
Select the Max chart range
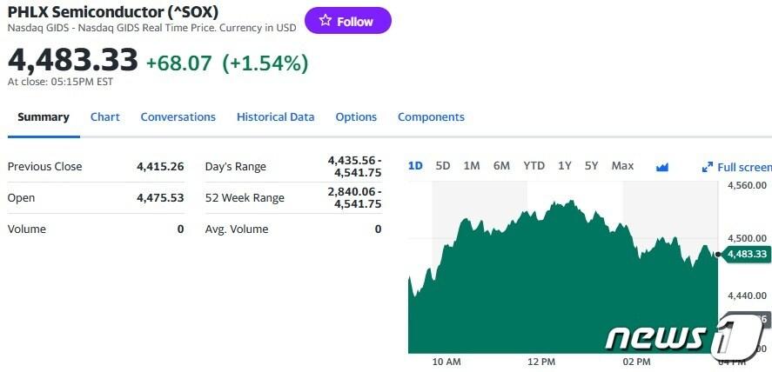[x=622, y=166]
